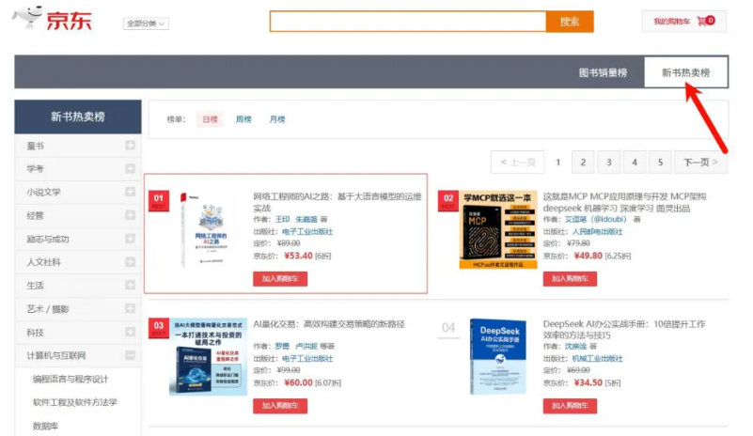Screen dimensions: 753x436
Task: Click the ¥34.50 price text
Action: (588, 382)
